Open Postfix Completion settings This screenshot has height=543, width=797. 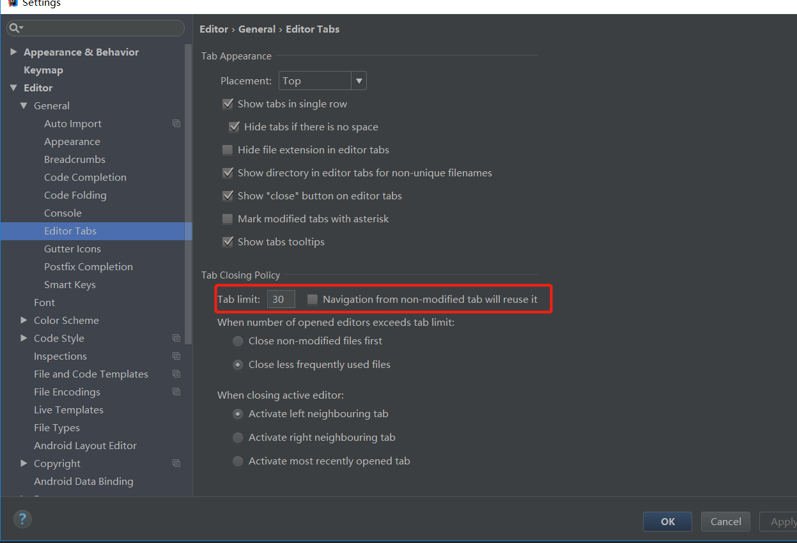tap(88, 266)
